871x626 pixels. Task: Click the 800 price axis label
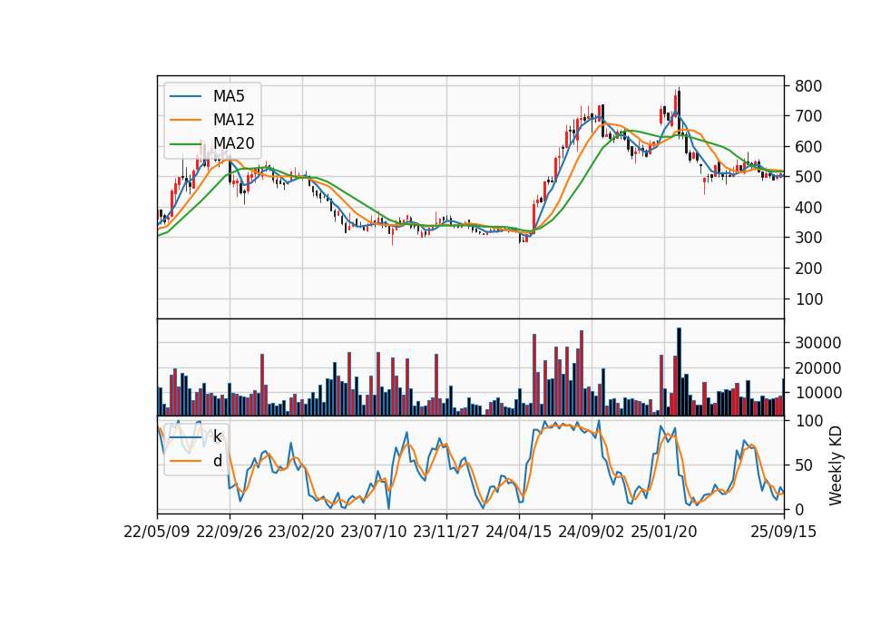pyautogui.click(x=808, y=86)
